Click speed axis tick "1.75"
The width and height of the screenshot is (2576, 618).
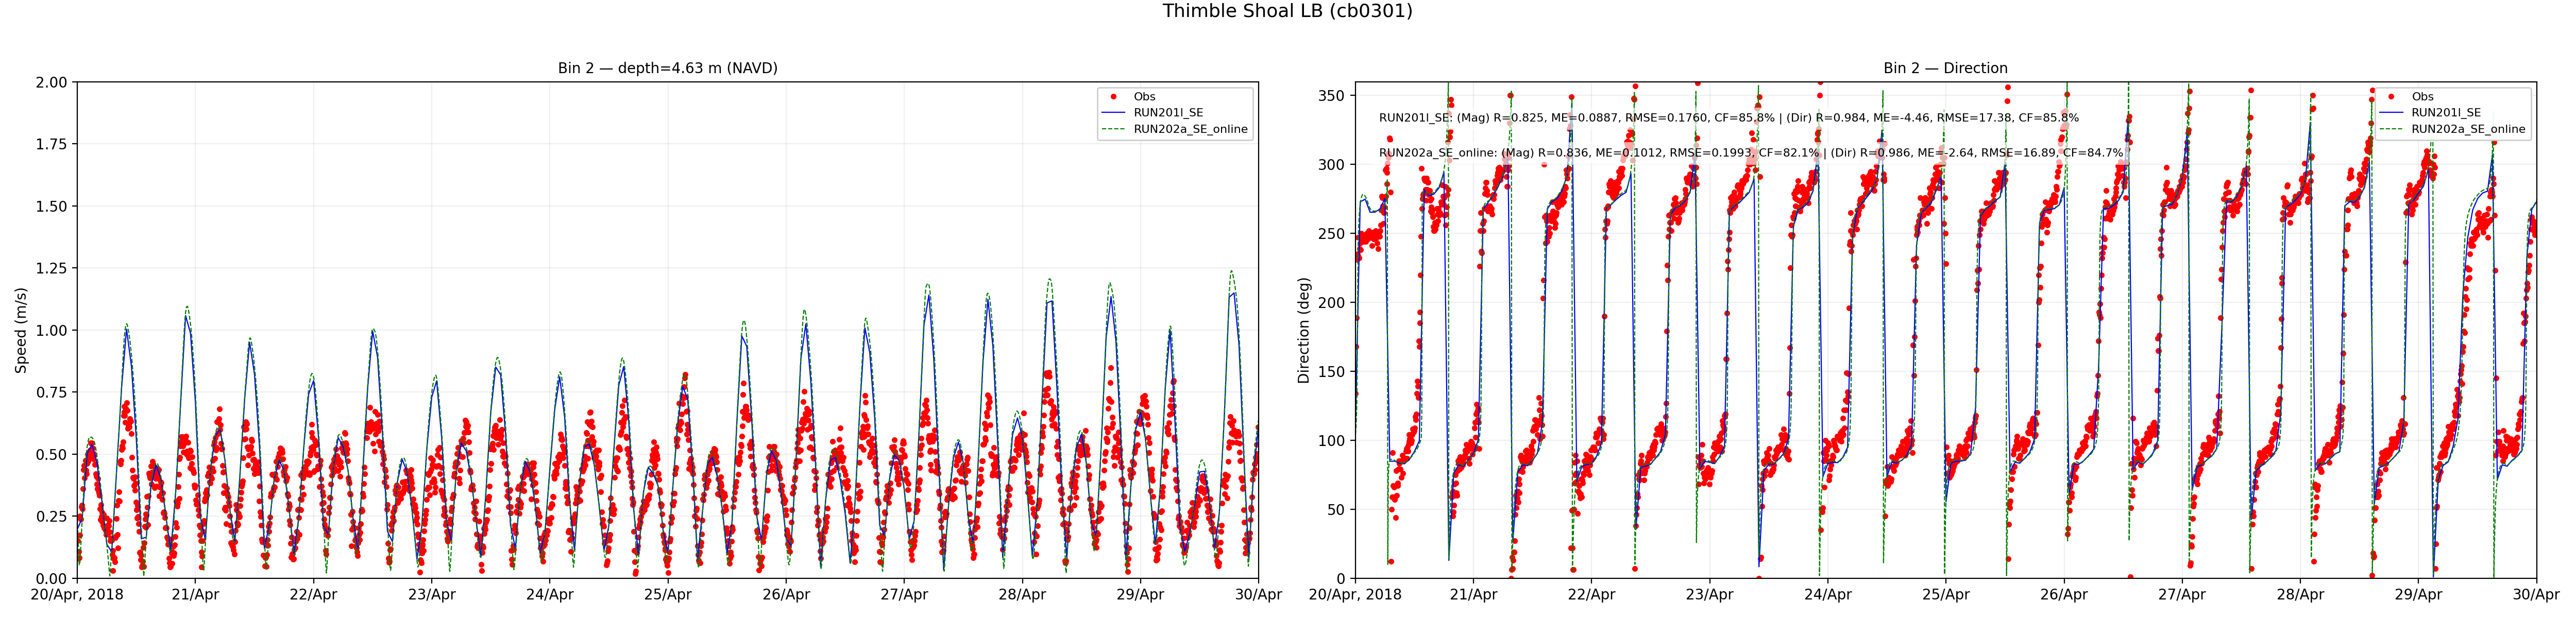point(51,144)
